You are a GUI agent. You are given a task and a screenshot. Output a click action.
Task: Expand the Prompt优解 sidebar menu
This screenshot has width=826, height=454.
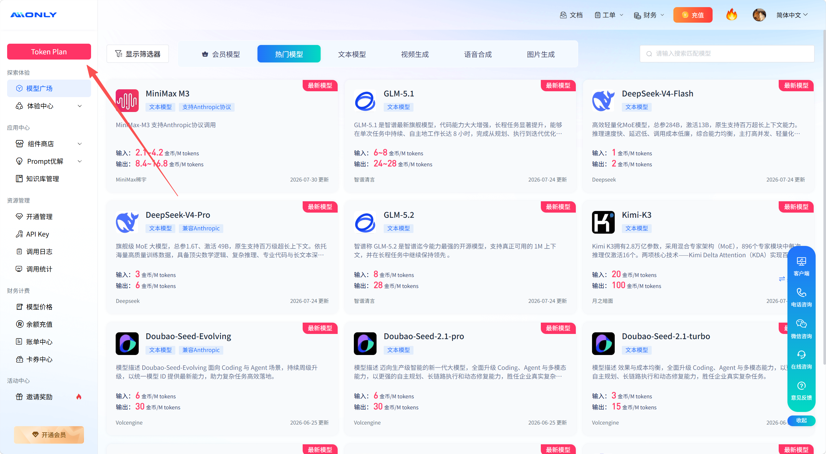pos(49,161)
